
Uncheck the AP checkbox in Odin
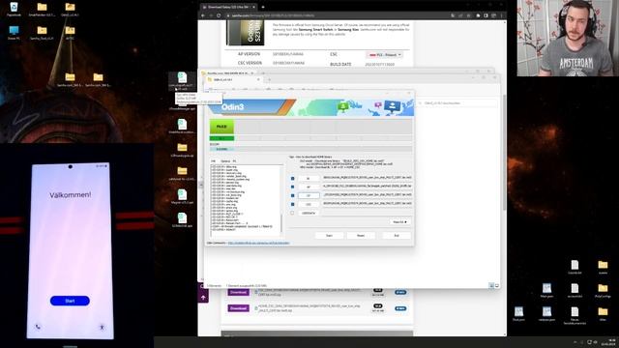[292, 187]
